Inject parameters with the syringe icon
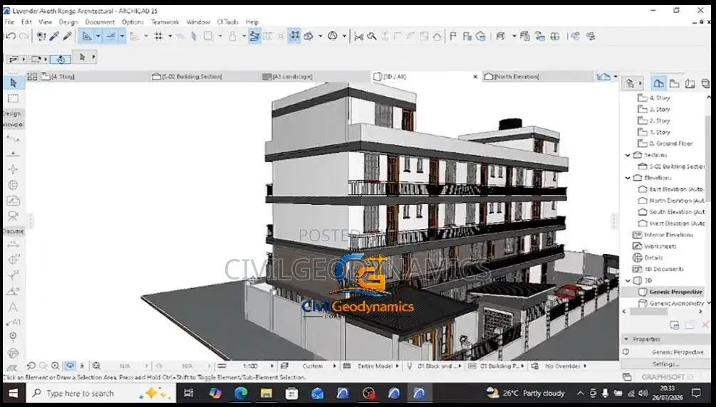 (x=68, y=36)
